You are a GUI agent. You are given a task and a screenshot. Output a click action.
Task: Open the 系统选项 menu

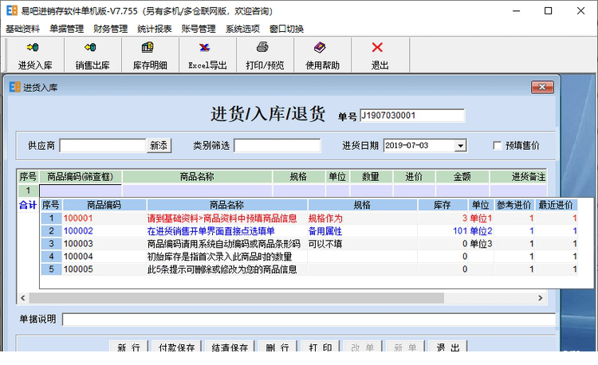pos(242,29)
